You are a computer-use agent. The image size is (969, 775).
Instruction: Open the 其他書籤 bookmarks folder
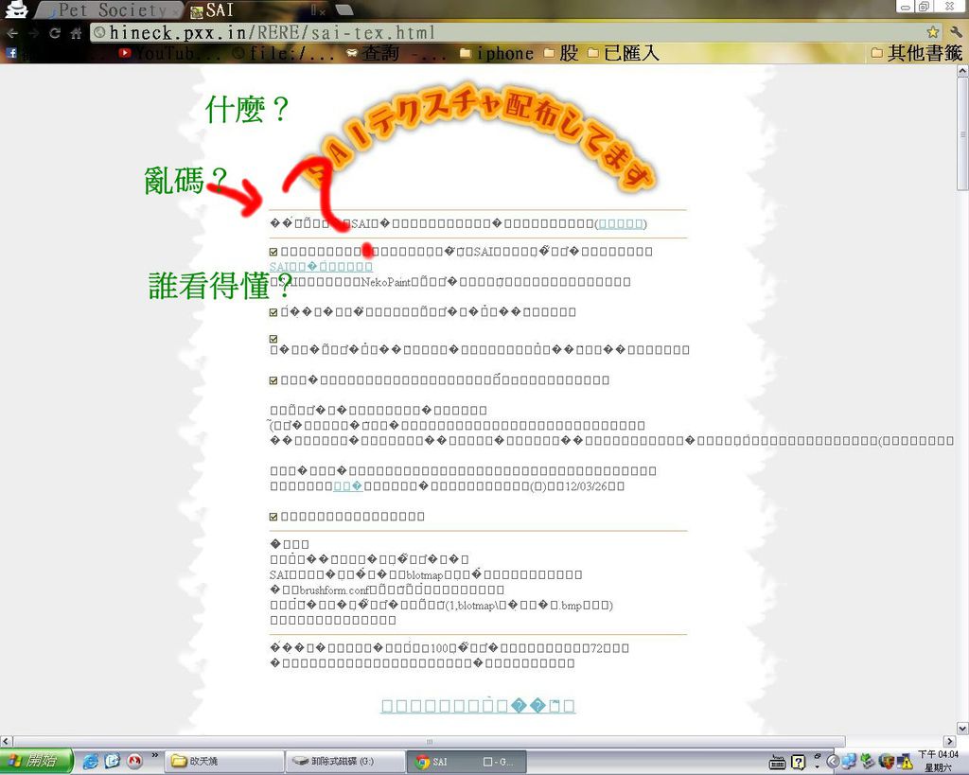(x=916, y=53)
